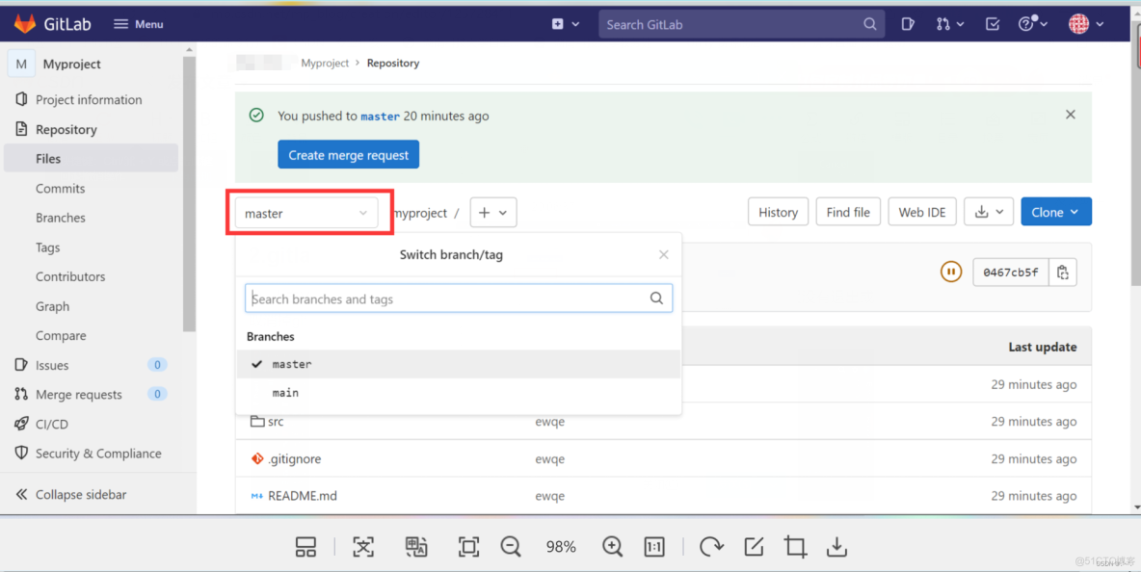Click the History button
This screenshot has width=1141, height=572.
click(778, 212)
